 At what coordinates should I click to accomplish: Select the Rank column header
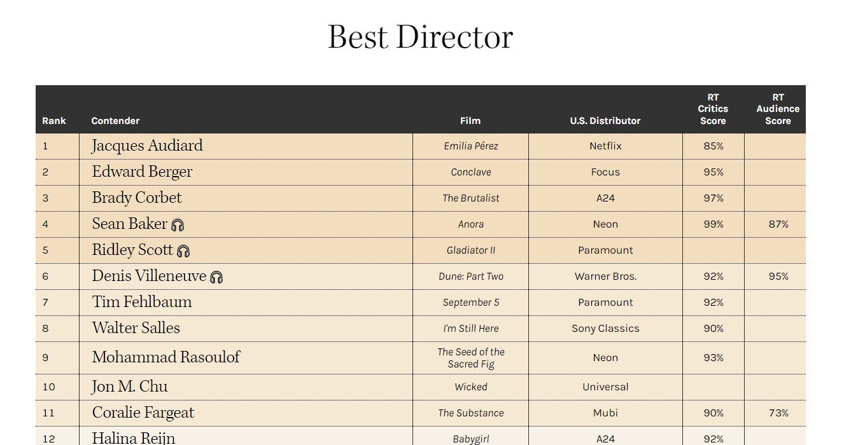point(54,121)
